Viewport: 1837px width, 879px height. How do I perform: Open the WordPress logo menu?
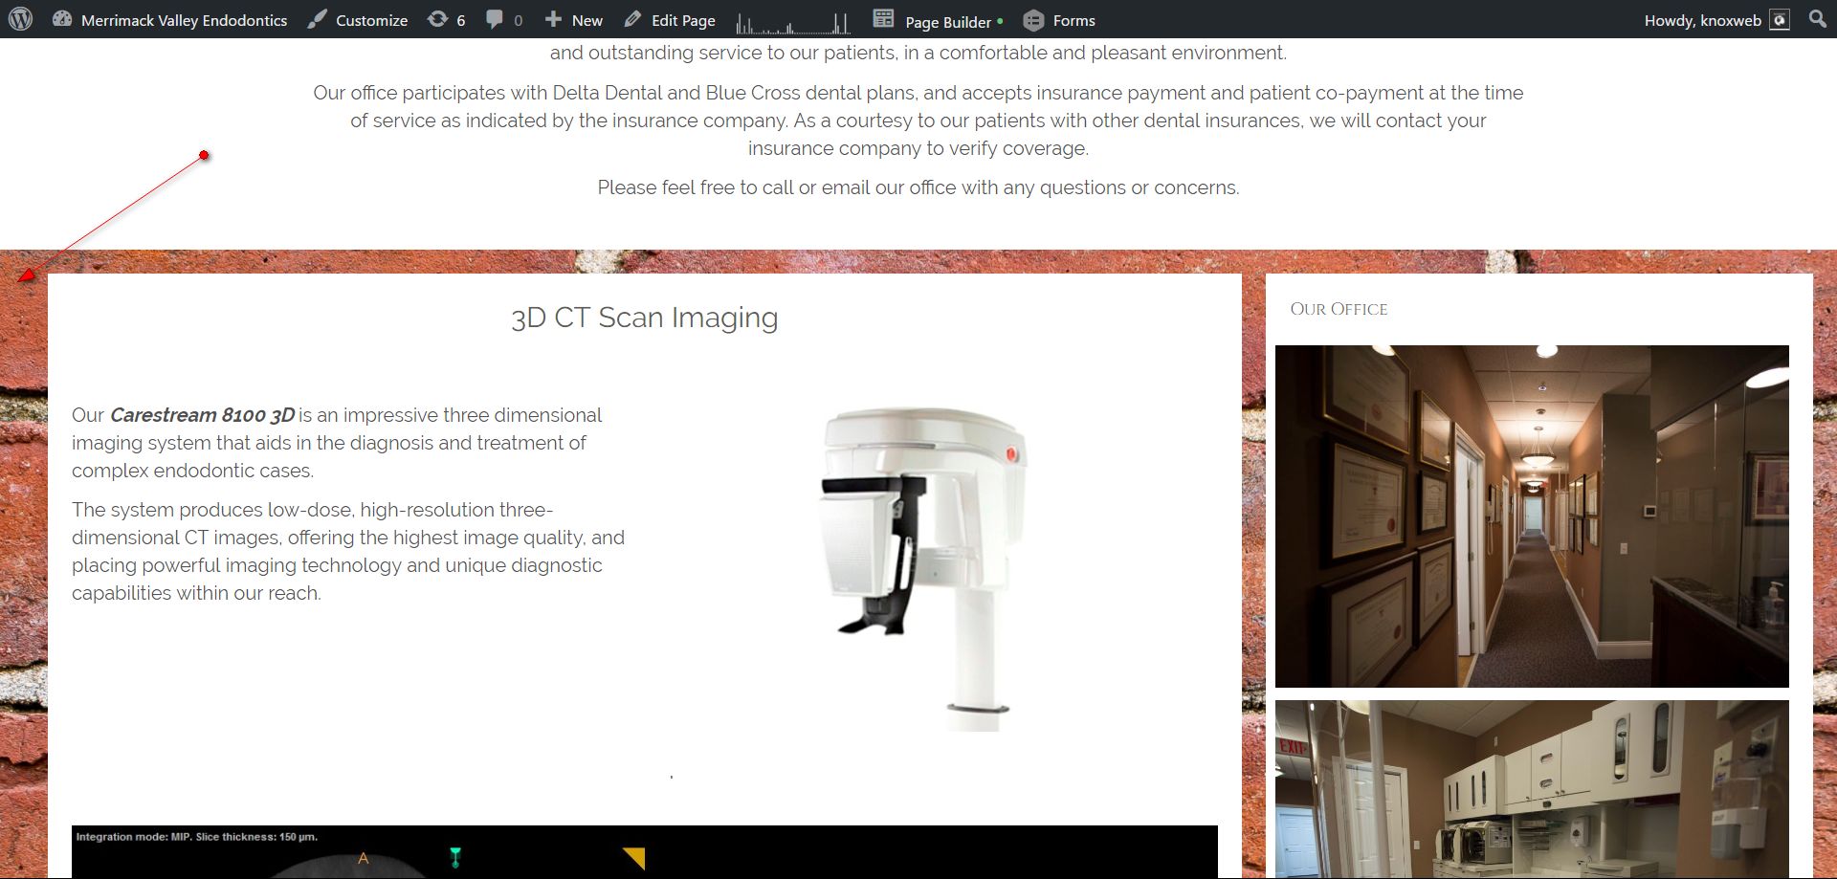click(x=20, y=19)
